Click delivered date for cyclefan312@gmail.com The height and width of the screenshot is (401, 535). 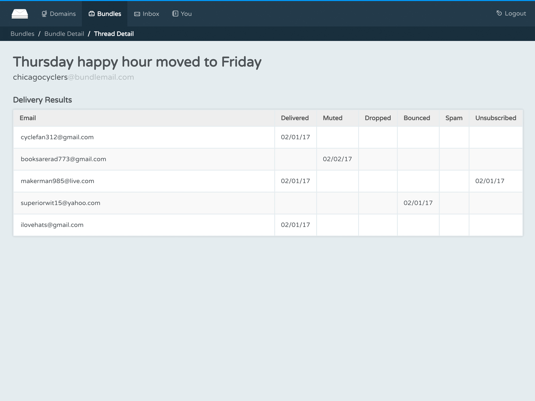pos(295,137)
